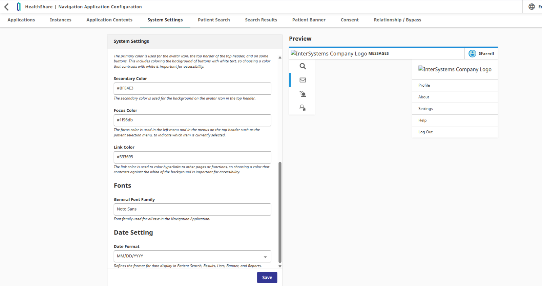Click the HealthShare logo icon
The height and width of the screenshot is (286, 542).
(x=19, y=7)
